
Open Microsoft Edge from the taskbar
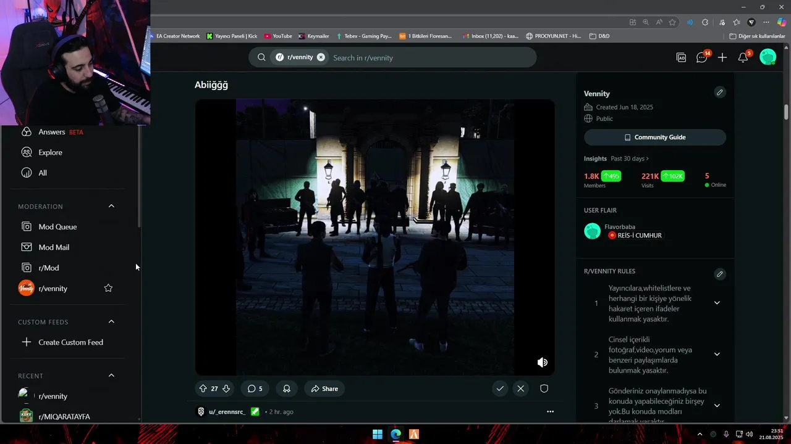point(395,434)
